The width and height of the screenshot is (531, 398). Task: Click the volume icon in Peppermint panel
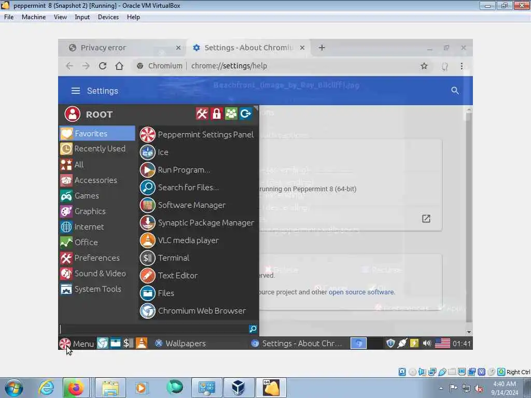tap(427, 343)
